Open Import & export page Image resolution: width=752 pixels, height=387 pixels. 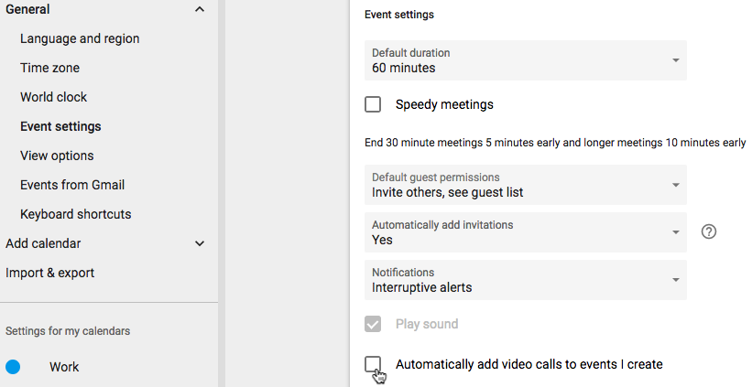[49, 273]
